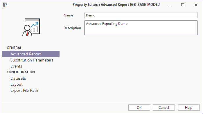Viewport: 203px width, 114px height.
Task: Click the GENERAL section heading
Action: click(14, 48)
